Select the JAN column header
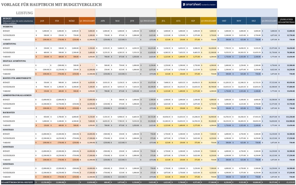Image resolution: width=296 pixels, height=185 pixels. (x=42, y=21)
